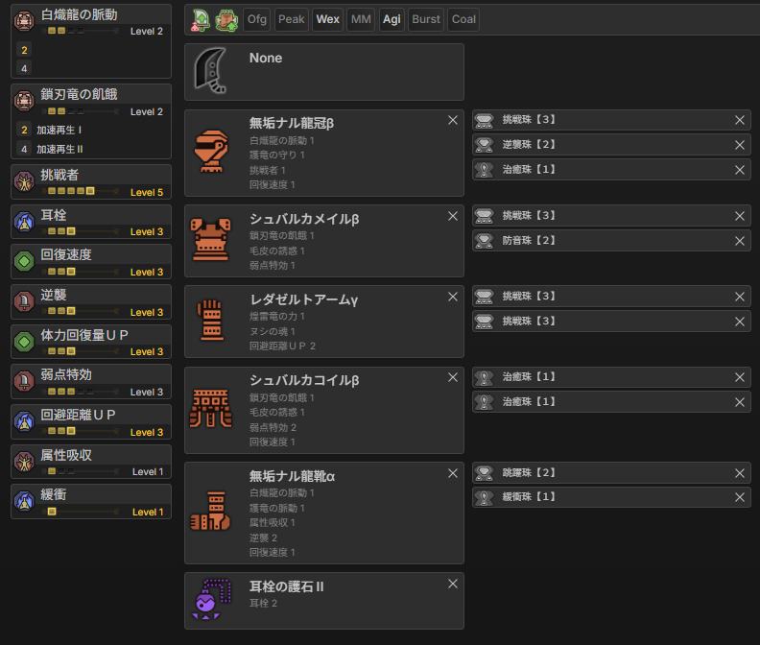Click the シュバルカメイルβ chest armor icon
760x645 pixels.
click(x=211, y=240)
